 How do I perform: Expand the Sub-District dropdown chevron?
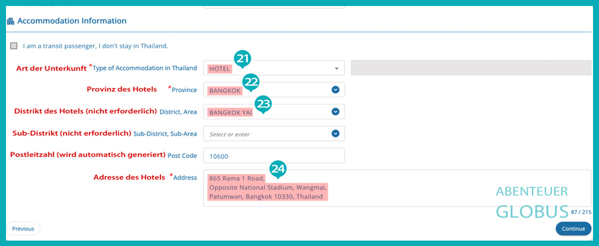click(335, 133)
